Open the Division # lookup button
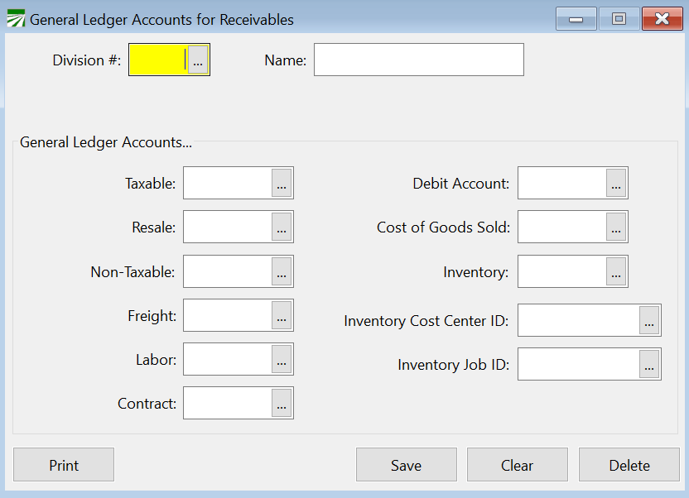 (x=198, y=60)
